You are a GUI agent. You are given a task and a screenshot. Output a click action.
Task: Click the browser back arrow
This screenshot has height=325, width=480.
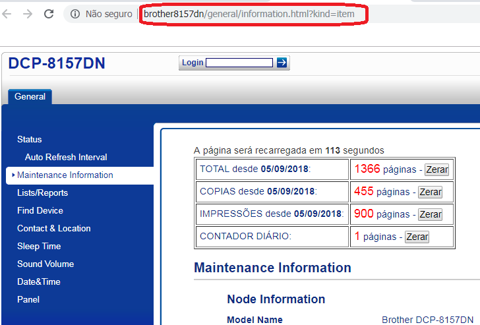pos(7,14)
